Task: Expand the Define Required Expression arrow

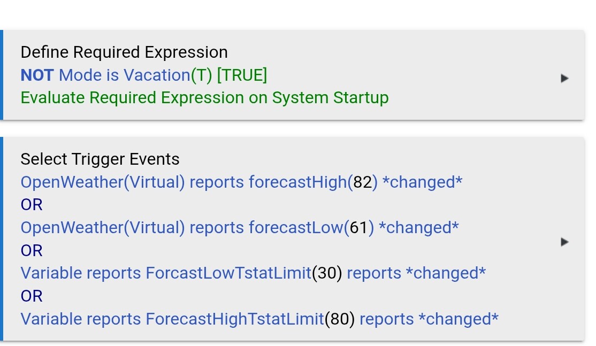Action: (564, 79)
